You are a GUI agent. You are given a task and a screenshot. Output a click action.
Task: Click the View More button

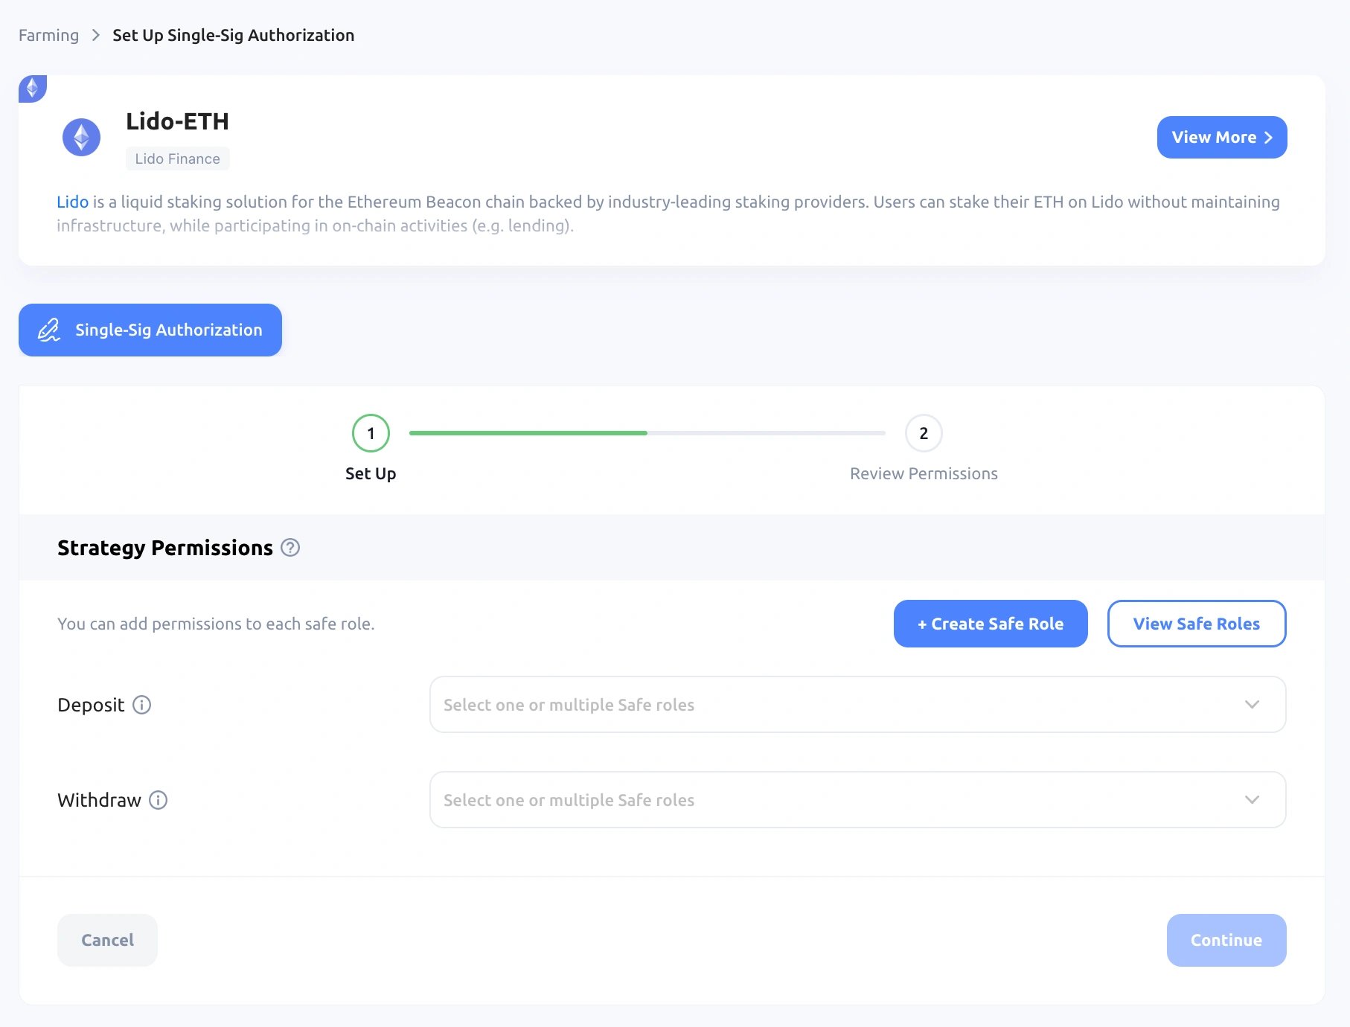pos(1222,137)
